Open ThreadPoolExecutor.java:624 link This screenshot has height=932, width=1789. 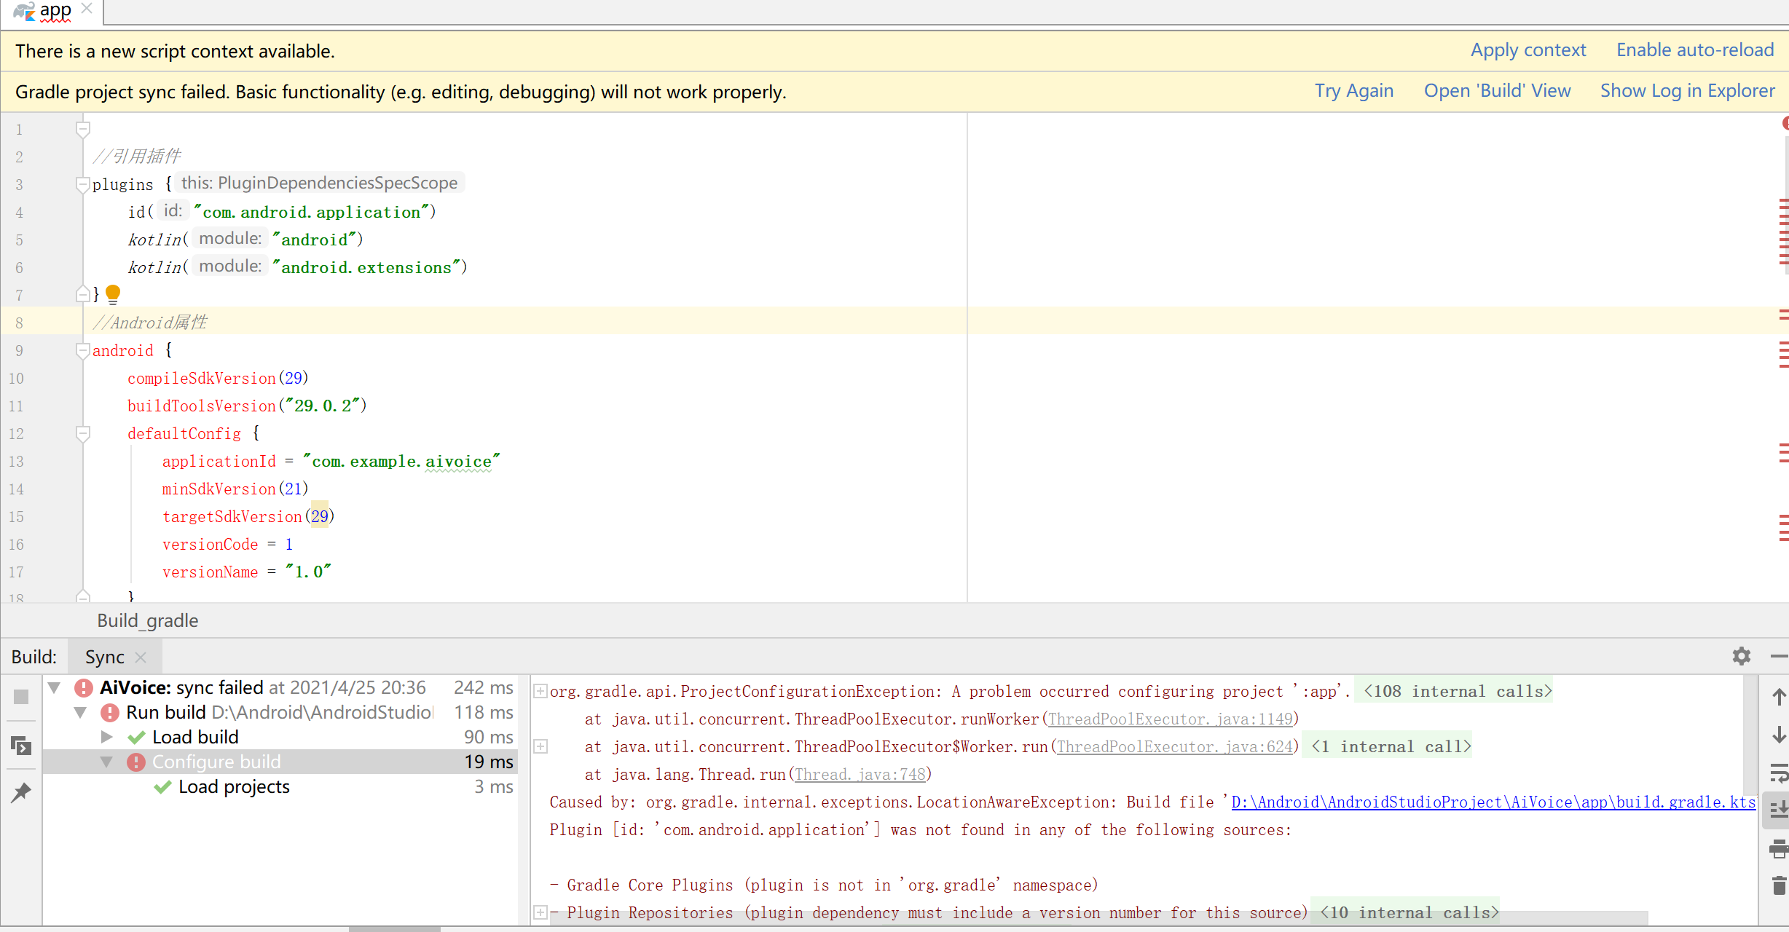(1174, 746)
